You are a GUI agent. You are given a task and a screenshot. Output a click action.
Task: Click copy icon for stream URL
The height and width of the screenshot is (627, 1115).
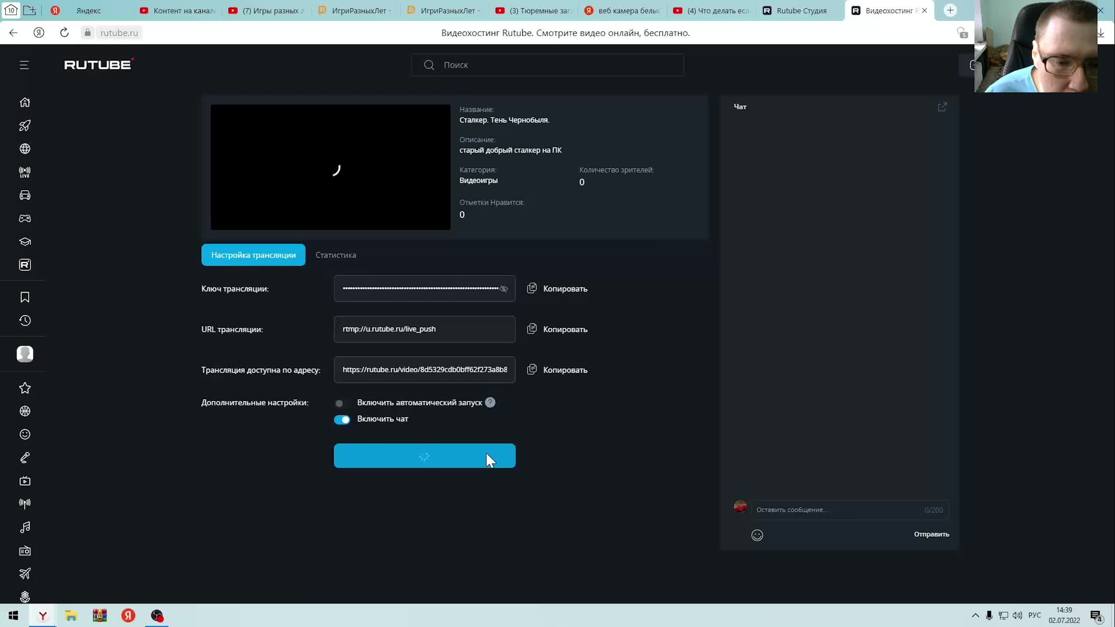pyautogui.click(x=532, y=329)
